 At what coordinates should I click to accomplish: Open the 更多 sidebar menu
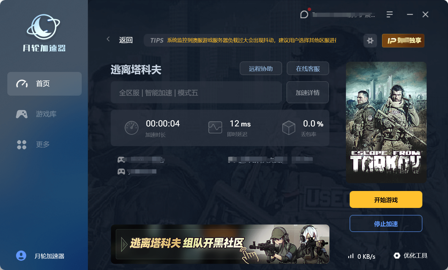[x=45, y=144]
